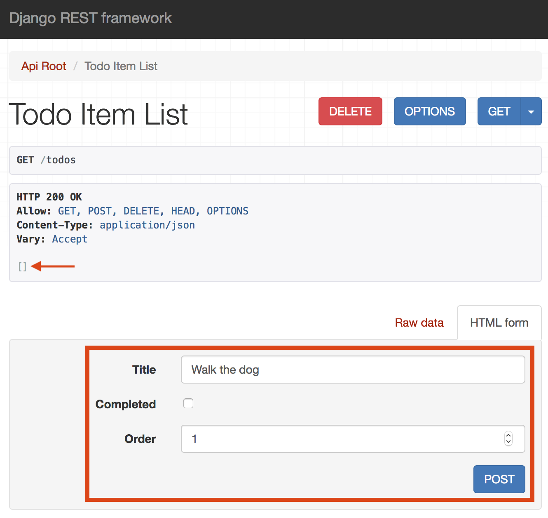
Task: Click the red DELETE button
Action: tap(350, 111)
